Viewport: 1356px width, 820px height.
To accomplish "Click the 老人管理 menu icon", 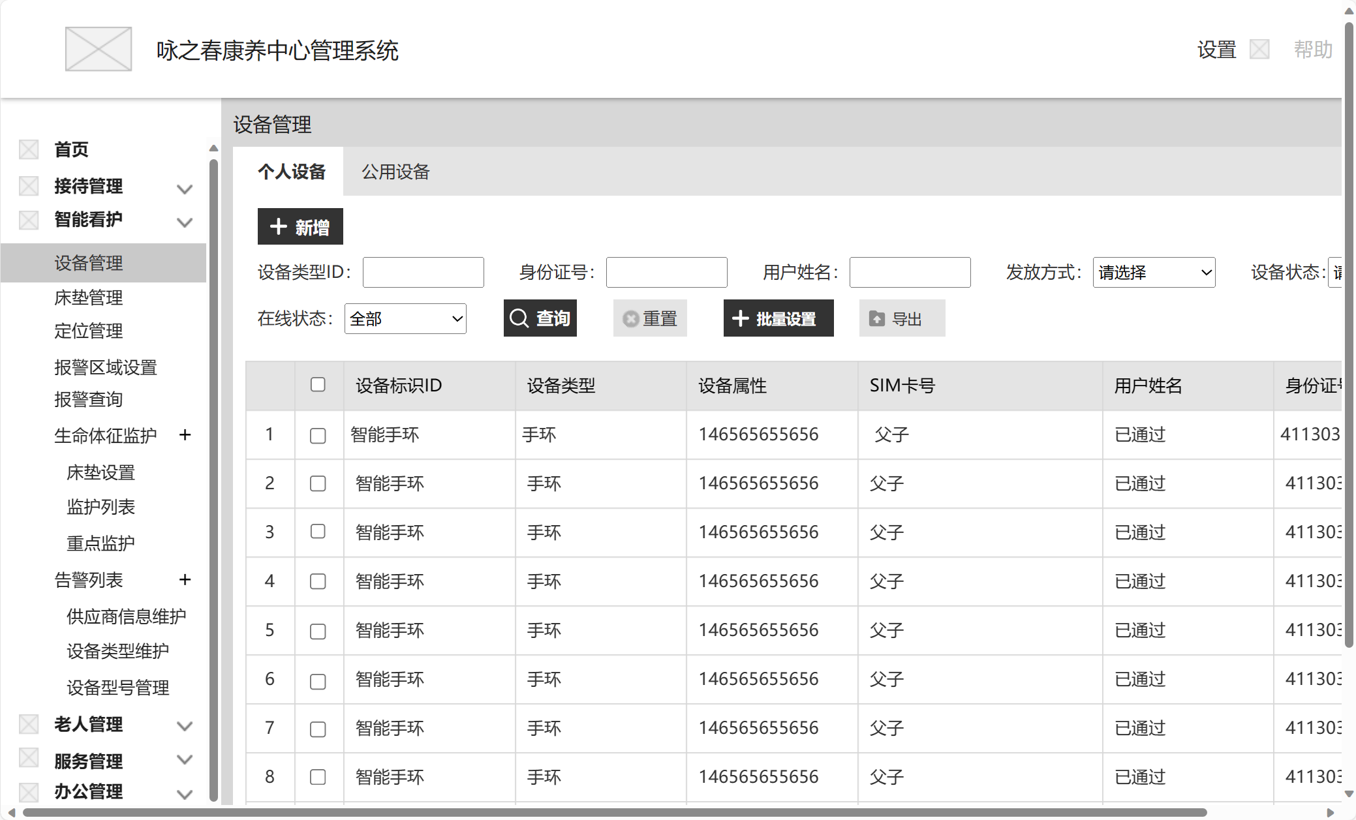I will coord(29,724).
